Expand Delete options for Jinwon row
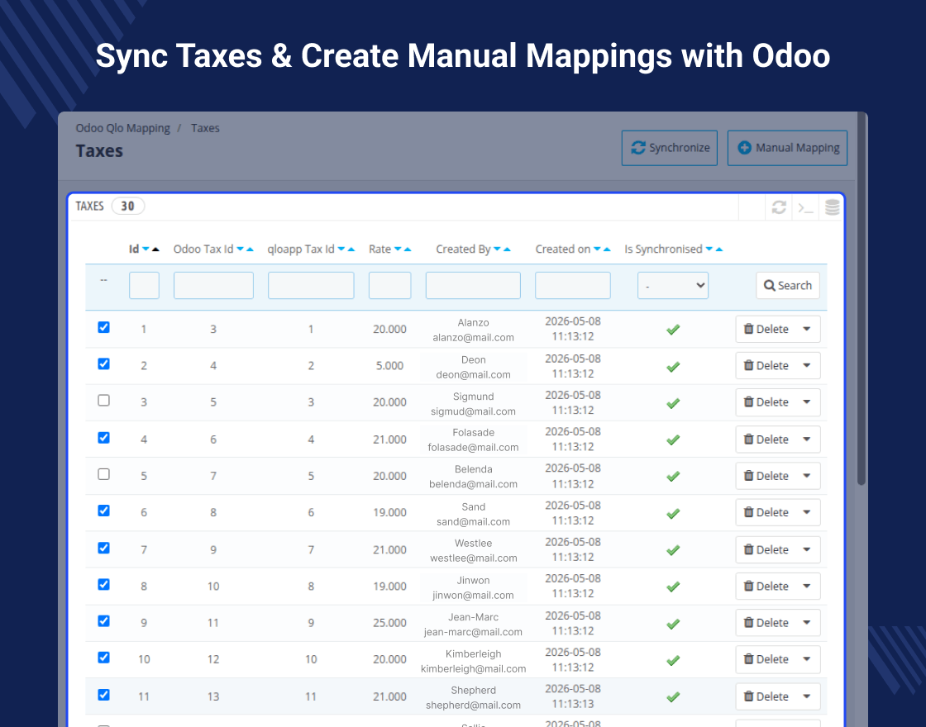This screenshot has height=727, width=926. (x=807, y=586)
